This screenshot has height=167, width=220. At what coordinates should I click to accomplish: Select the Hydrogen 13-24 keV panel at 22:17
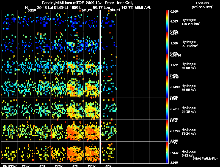[92, 131]
